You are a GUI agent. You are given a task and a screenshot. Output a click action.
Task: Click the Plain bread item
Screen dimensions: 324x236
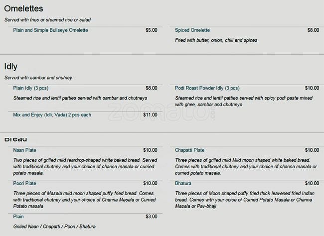pos(18,217)
